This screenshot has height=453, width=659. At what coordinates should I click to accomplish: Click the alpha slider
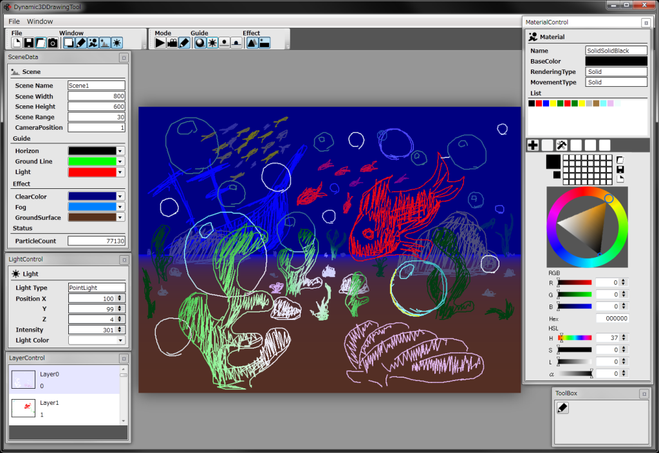[575, 373]
